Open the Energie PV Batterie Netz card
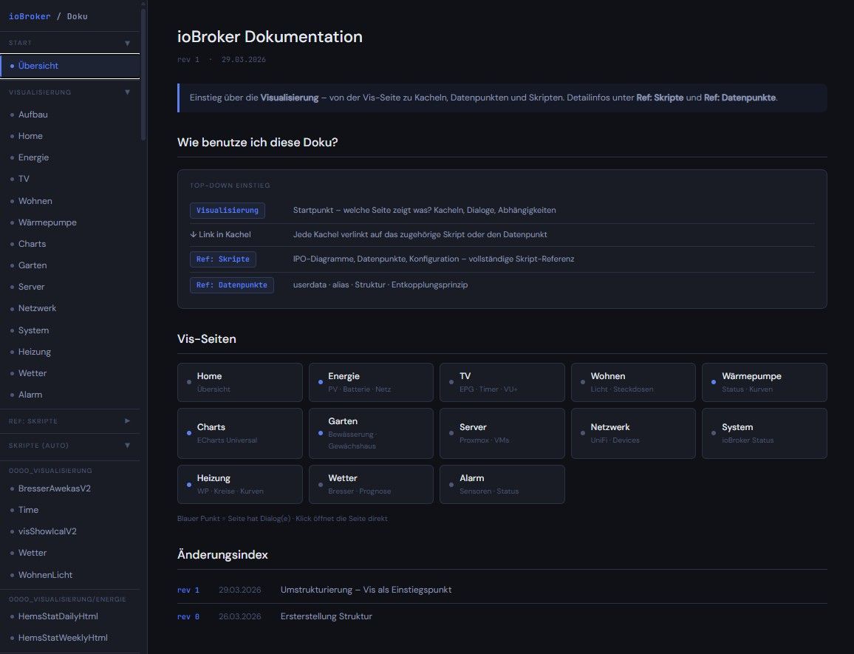Image resolution: width=854 pixels, height=654 pixels. click(x=371, y=382)
